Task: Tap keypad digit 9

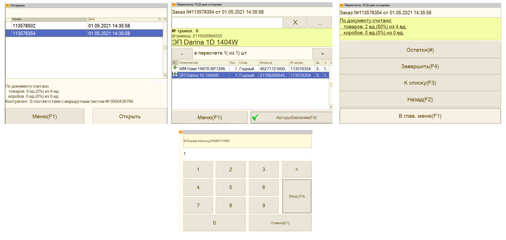Action: click(x=264, y=206)
